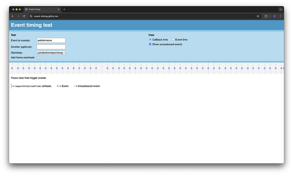293x175 pixels.
Task: Click the forward navigation arrow
Action: [18, 16]
